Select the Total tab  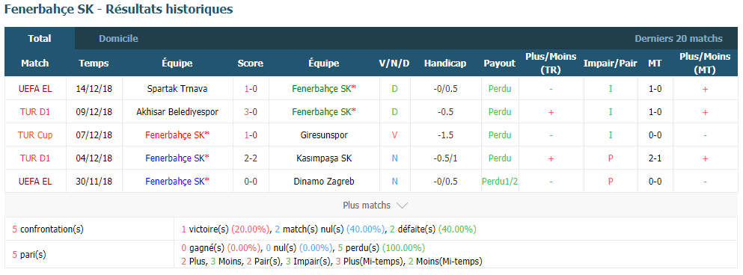coord(40,39)
